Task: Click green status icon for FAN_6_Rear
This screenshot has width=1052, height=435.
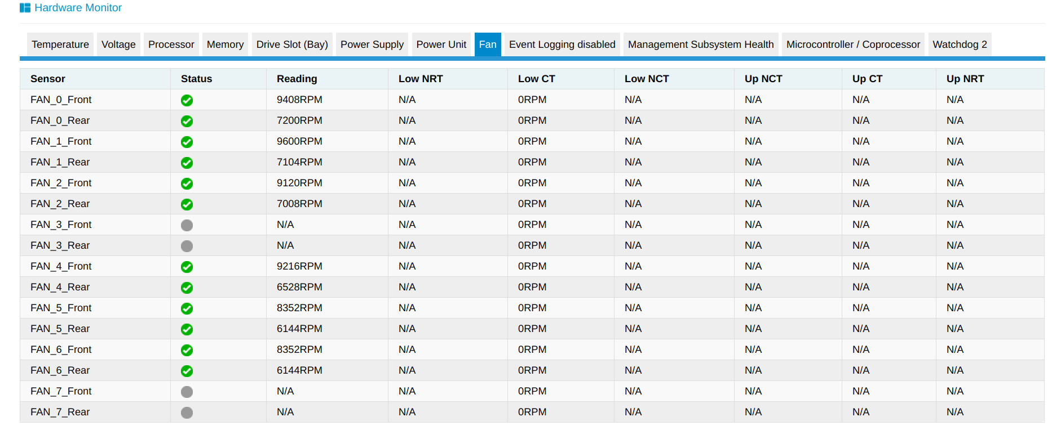Action: [x=187, y=371]
